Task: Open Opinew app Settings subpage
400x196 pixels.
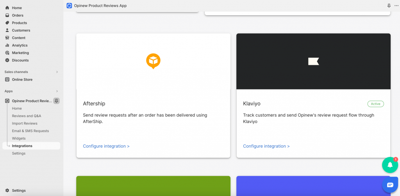Action: click(19, 153)
